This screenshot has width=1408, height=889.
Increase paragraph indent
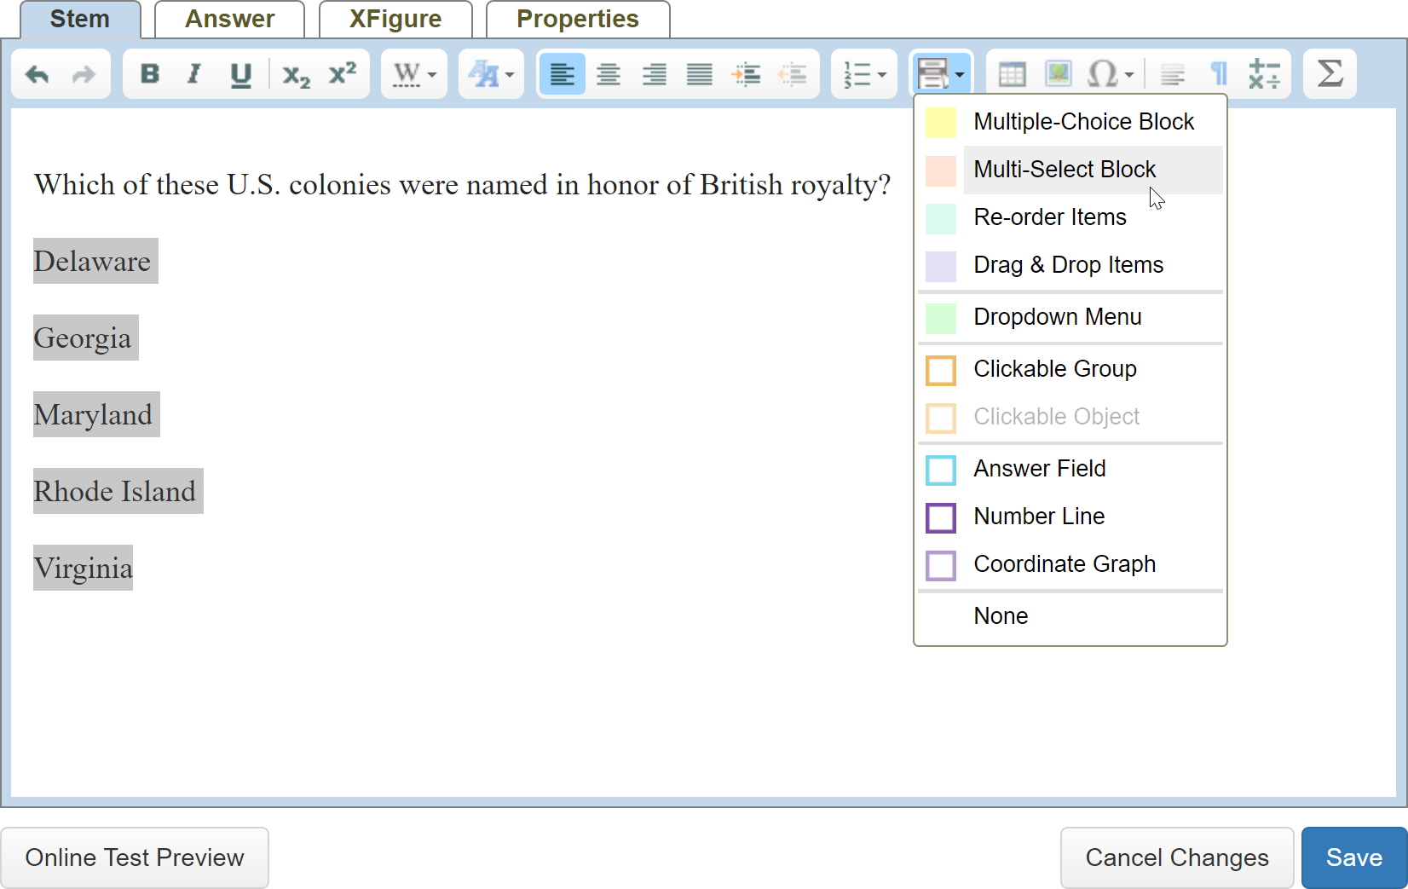746,74
